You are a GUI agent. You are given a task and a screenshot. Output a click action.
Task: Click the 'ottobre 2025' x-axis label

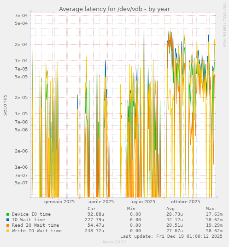coord(185,202)
